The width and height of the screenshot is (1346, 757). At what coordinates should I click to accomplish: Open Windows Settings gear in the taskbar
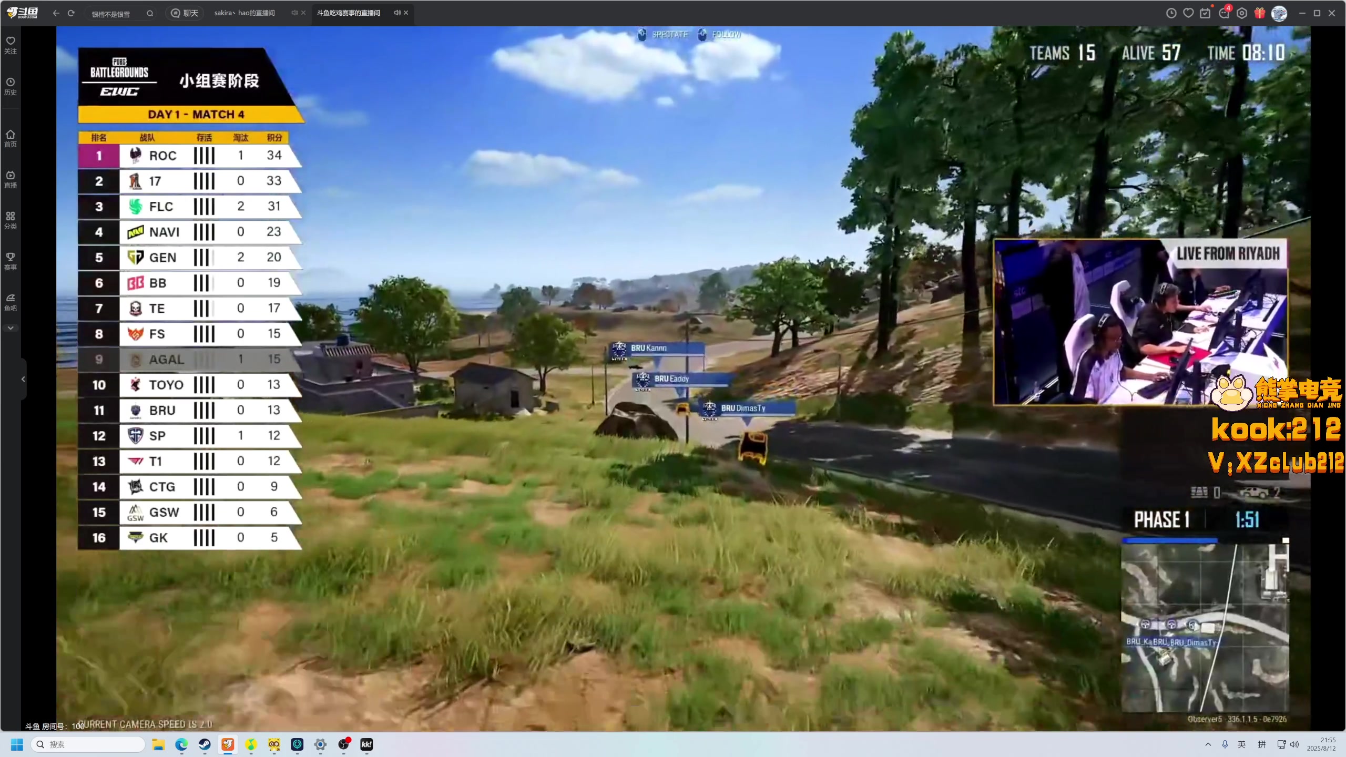coord(320,744)
